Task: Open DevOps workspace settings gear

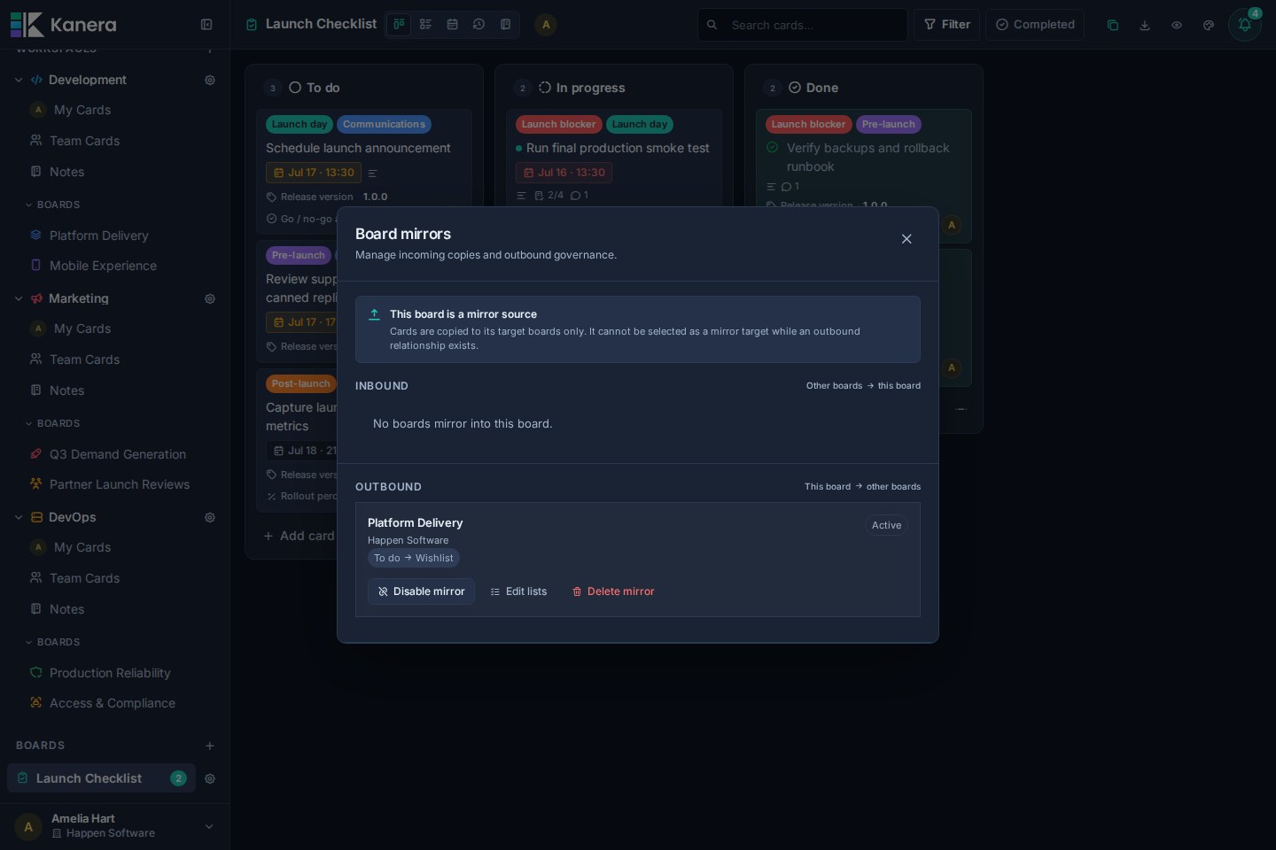Action: pos(210,517)
